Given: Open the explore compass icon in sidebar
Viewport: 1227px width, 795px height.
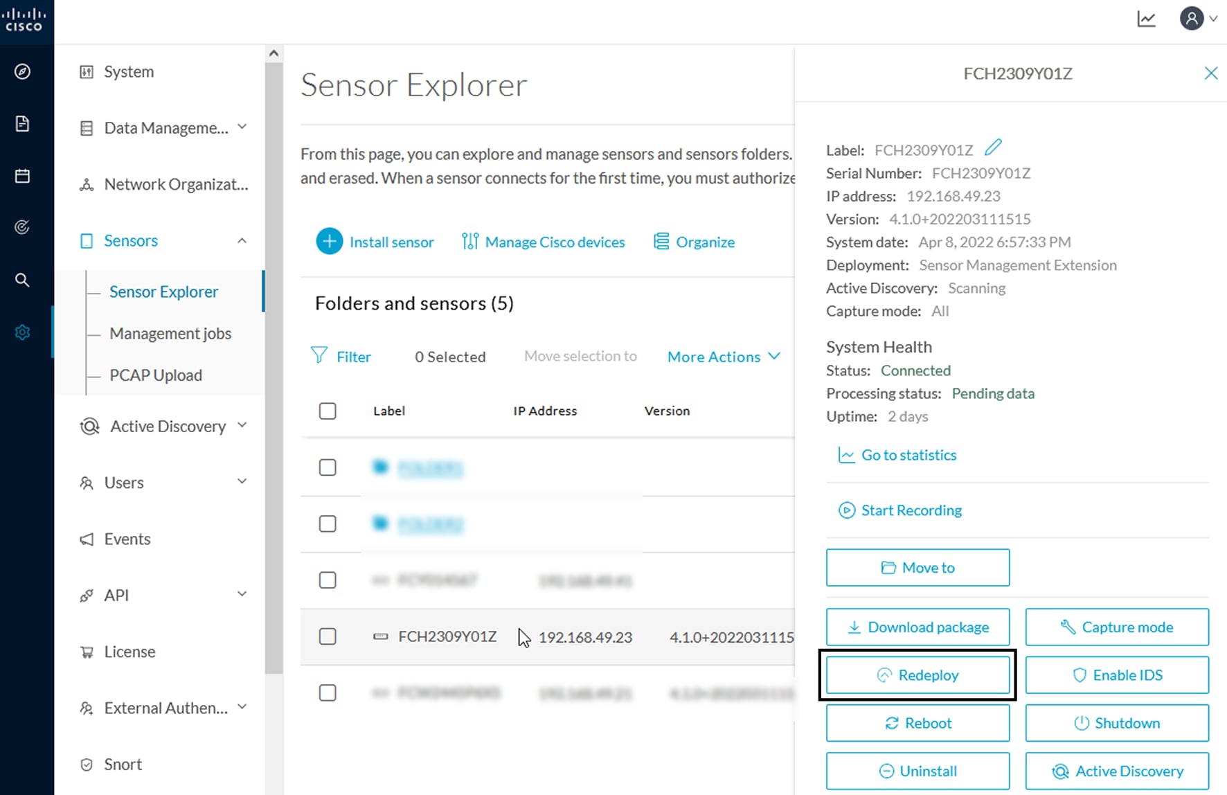Looking at the screenshot, I should coord(23,71).
